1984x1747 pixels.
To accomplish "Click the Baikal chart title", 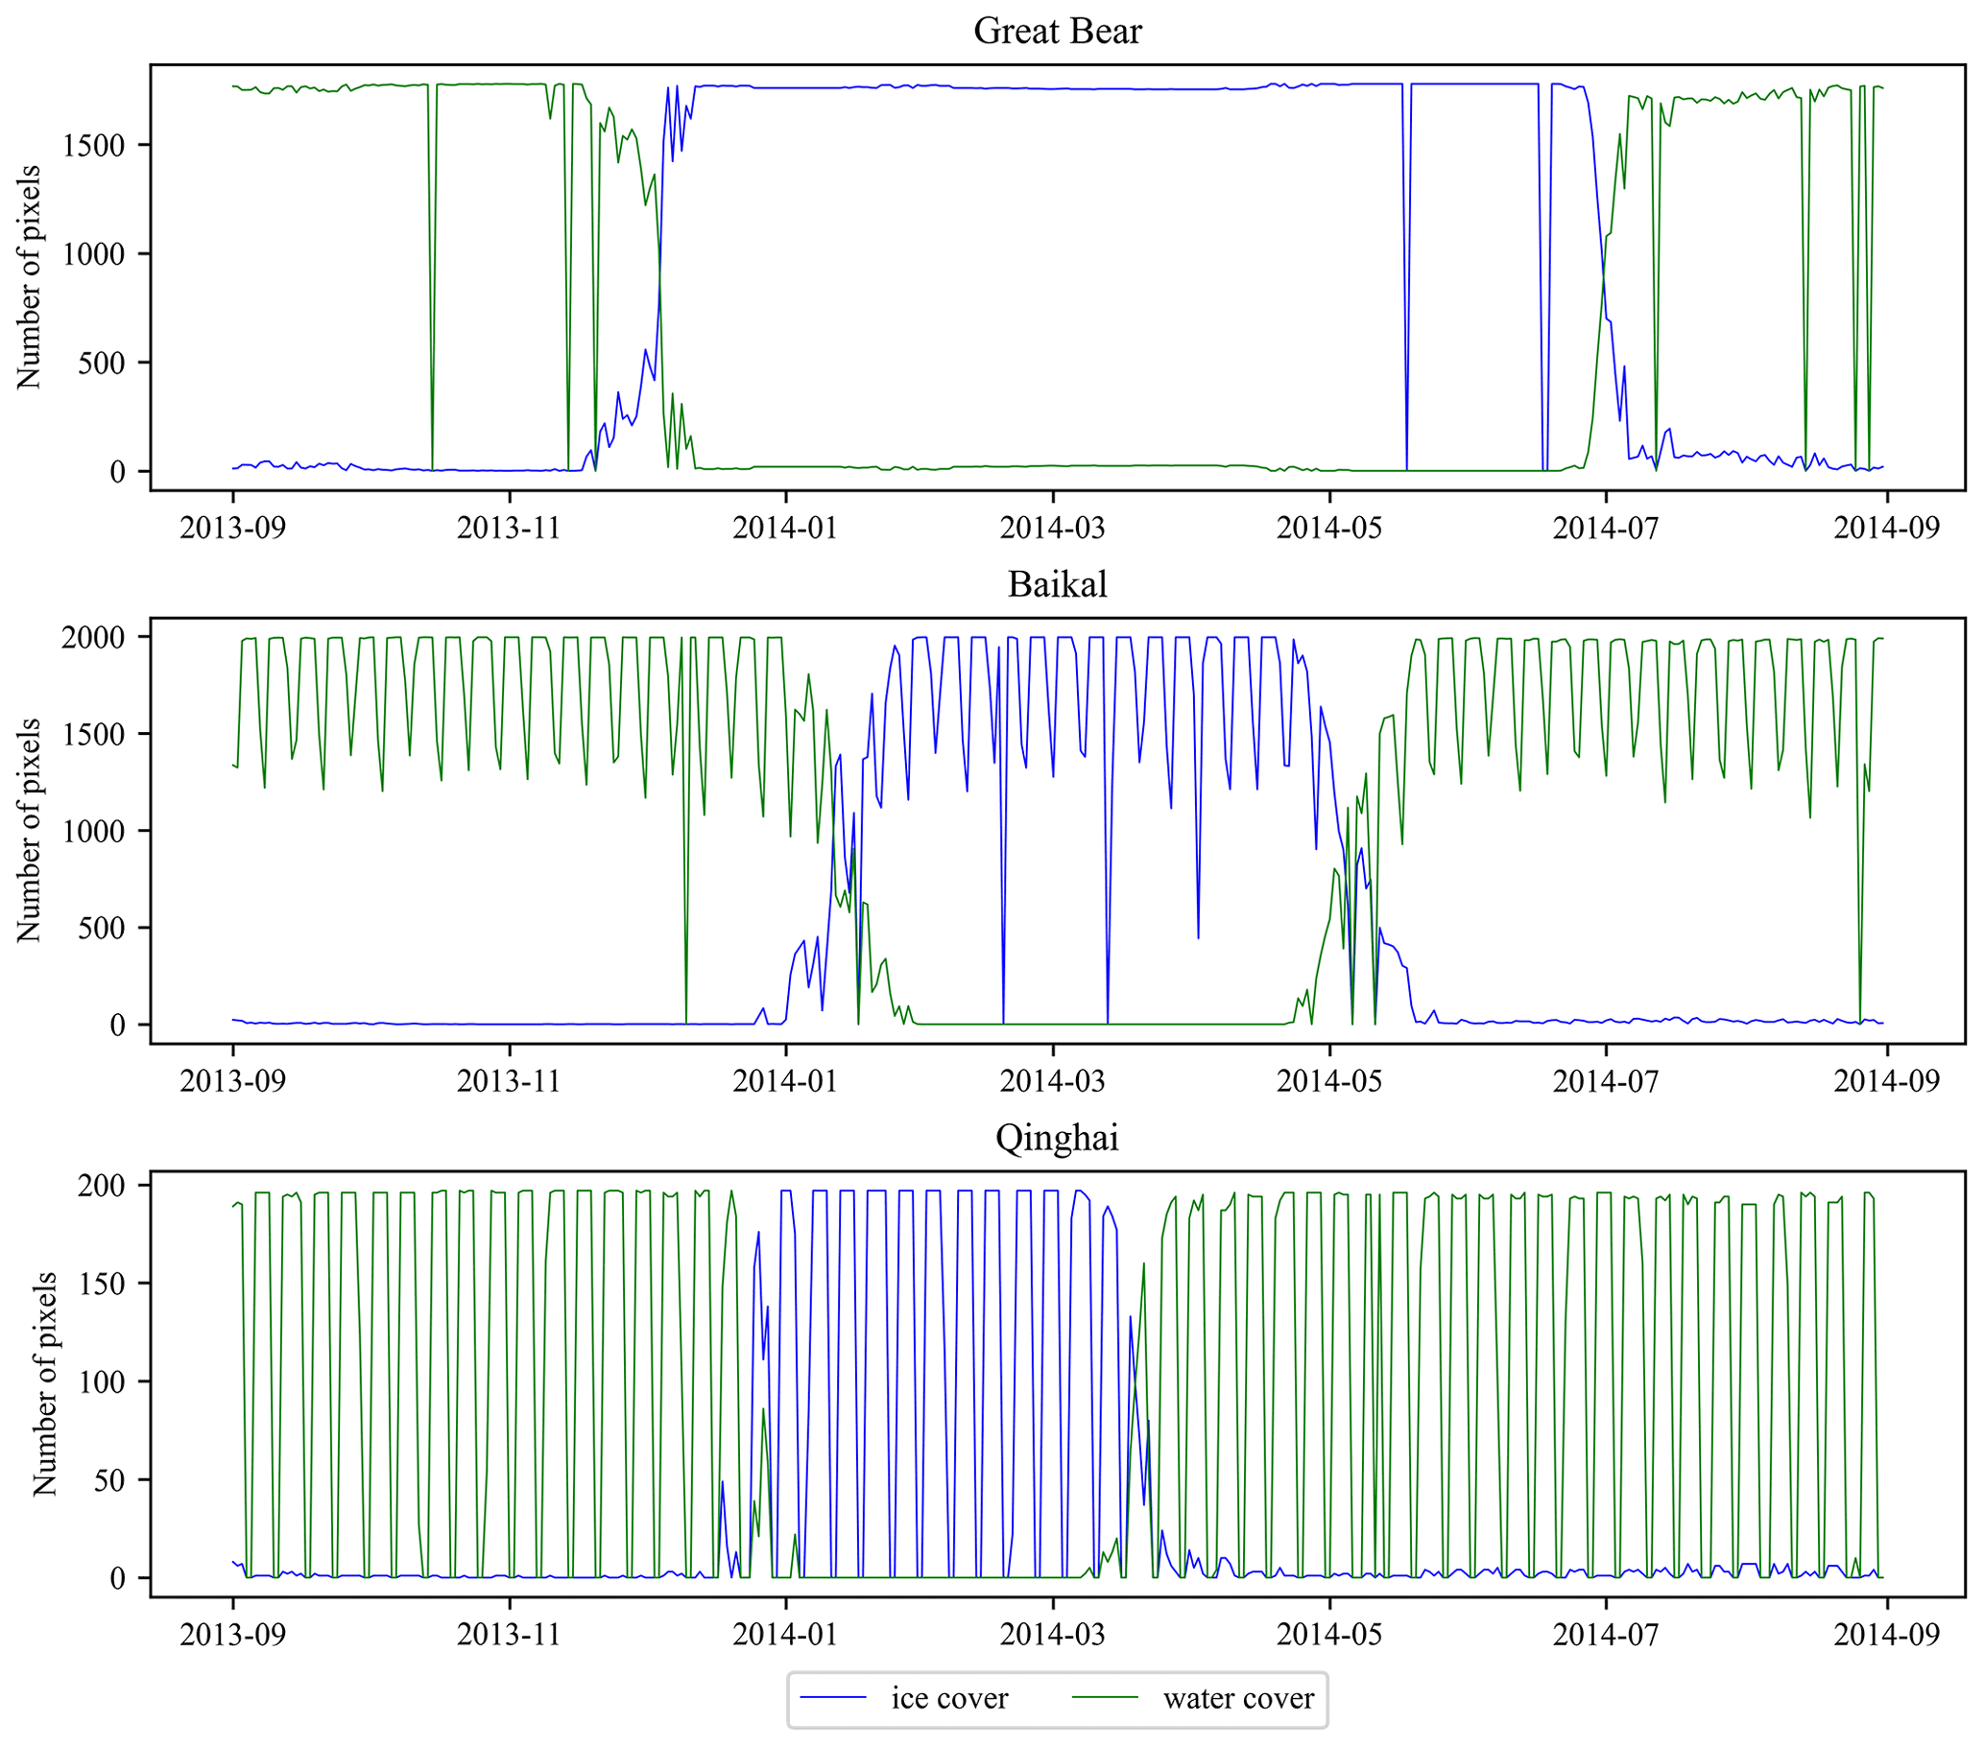I will click(1057, 584).
